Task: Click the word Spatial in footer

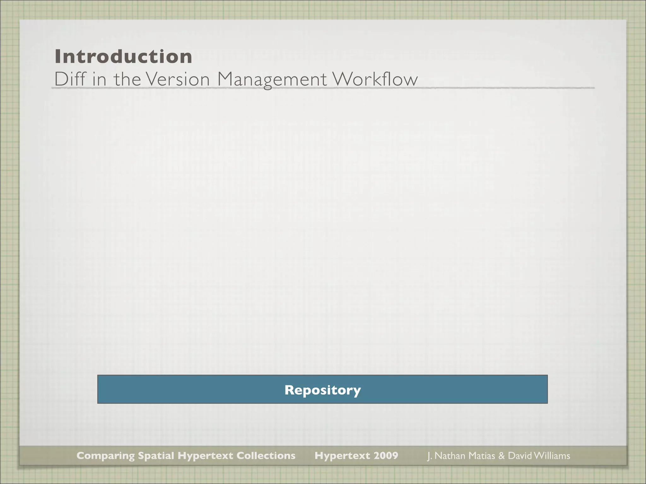Action: pyautogui.click(x=156, y=456)
